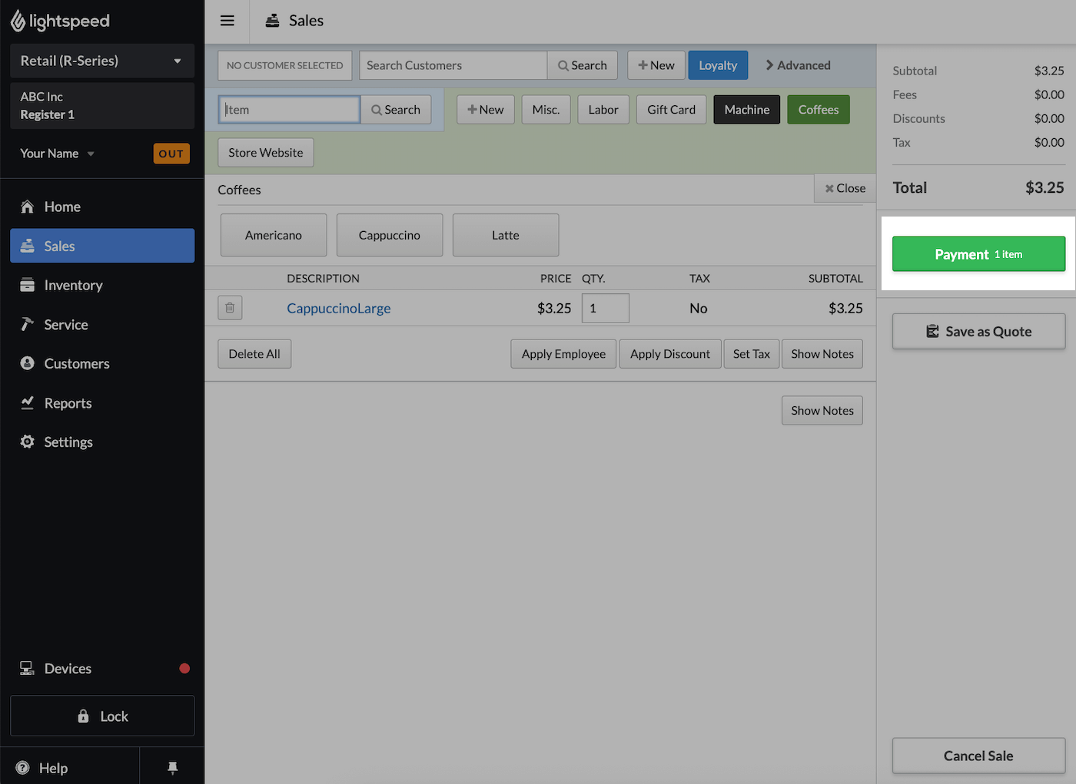
Task: Open Inventory from the sidebar
Action: [x=73, y=285]
